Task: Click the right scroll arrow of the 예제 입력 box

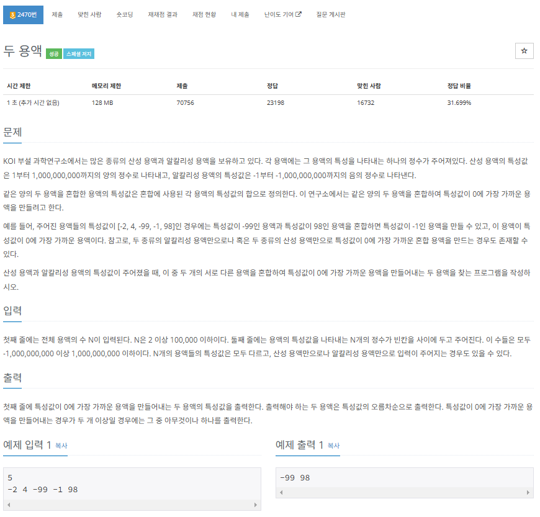Action: tap(256, 505)
